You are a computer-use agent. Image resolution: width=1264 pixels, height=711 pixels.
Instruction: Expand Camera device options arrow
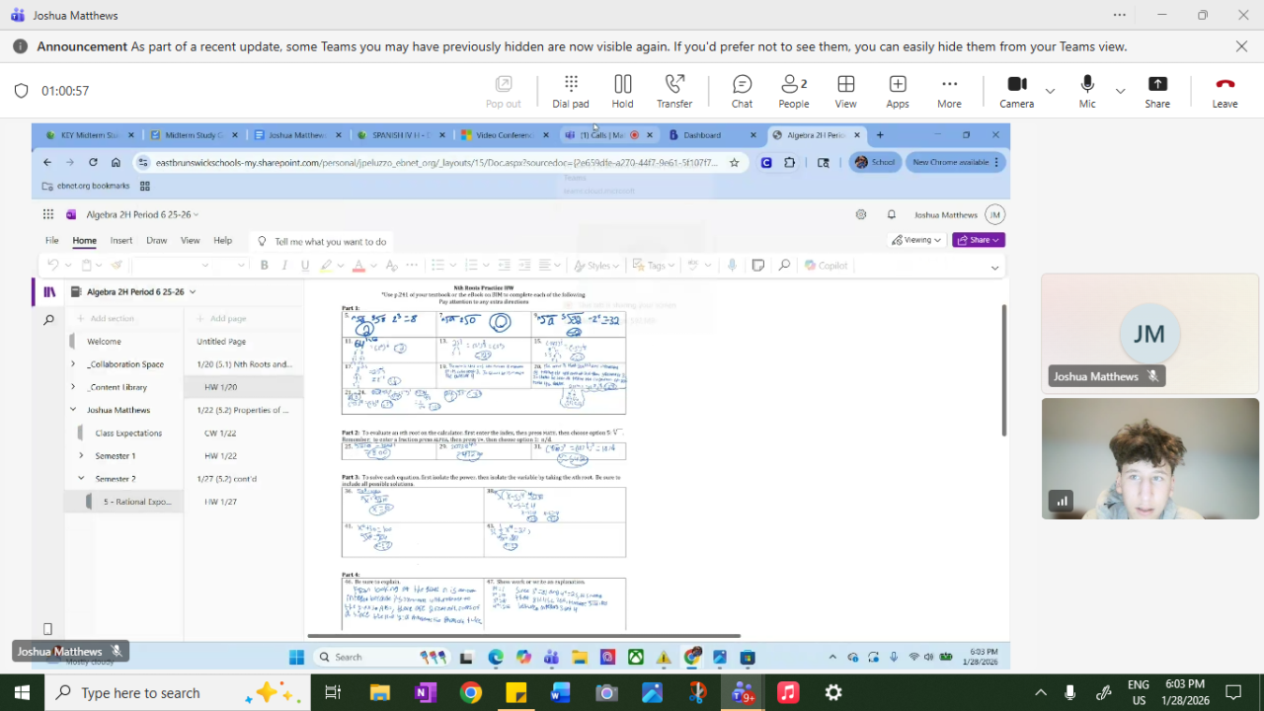coord(1050,91)
